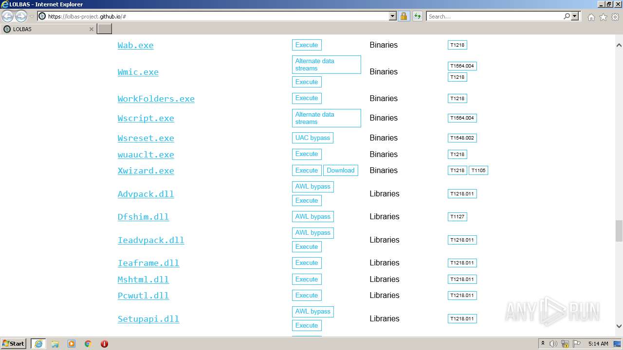Click the page scroll up arrow

[619, 45]
